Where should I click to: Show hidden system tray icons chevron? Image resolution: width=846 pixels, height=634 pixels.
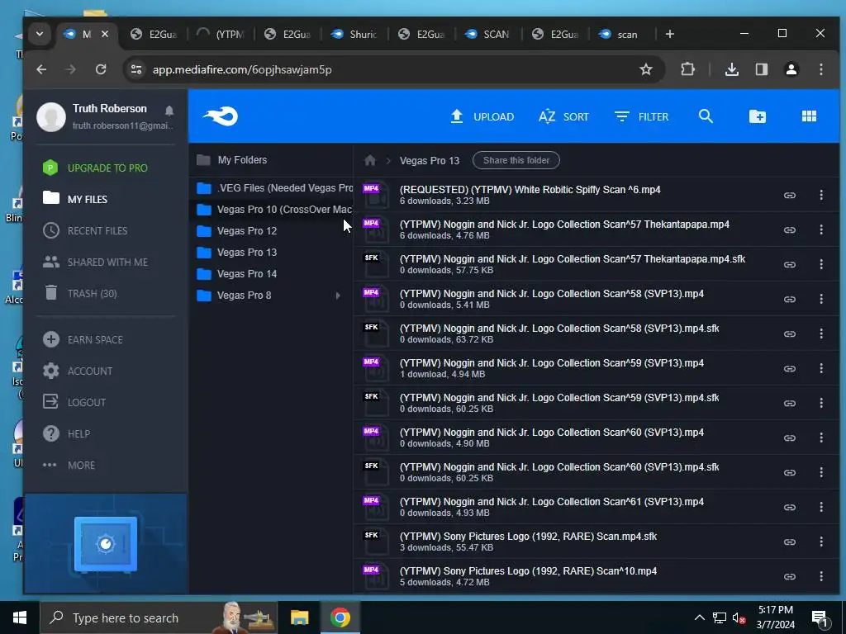pyautogui.click(x=699, y=617)
